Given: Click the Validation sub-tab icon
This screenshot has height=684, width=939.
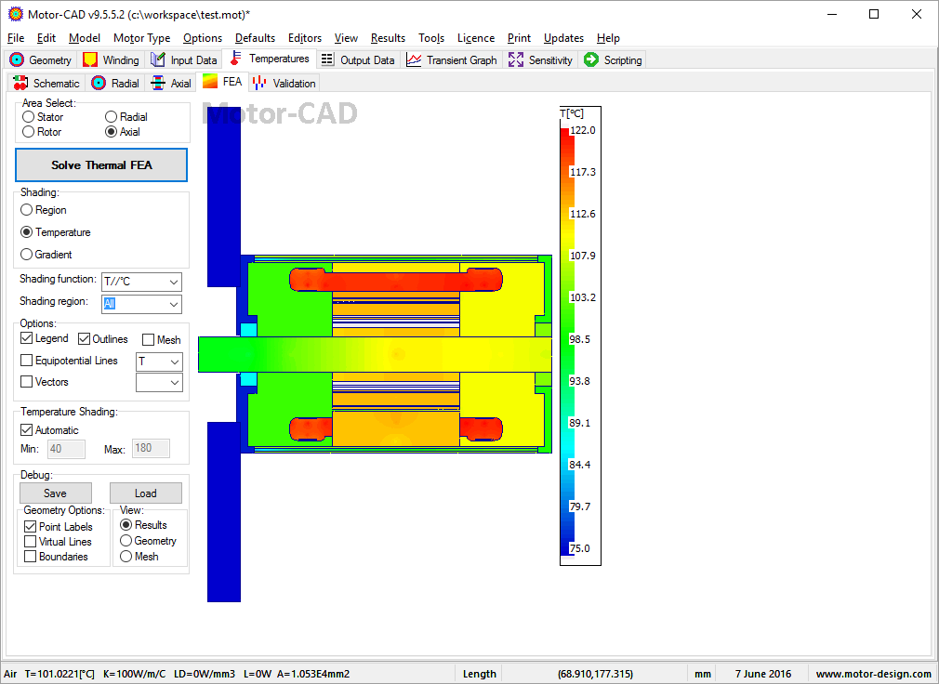Looking at the screenshot, I should (259, 83).
